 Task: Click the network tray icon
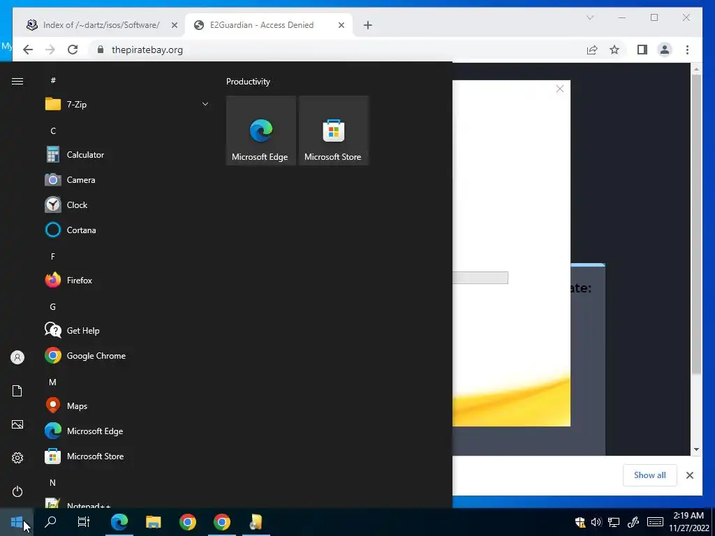click(x=614, y=522)
